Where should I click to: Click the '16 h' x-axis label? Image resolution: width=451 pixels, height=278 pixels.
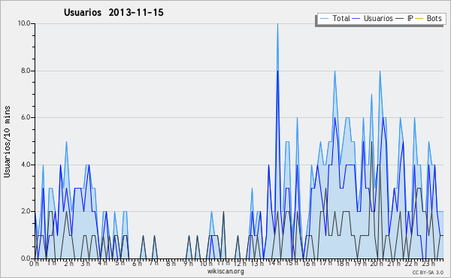click(309, 264)
